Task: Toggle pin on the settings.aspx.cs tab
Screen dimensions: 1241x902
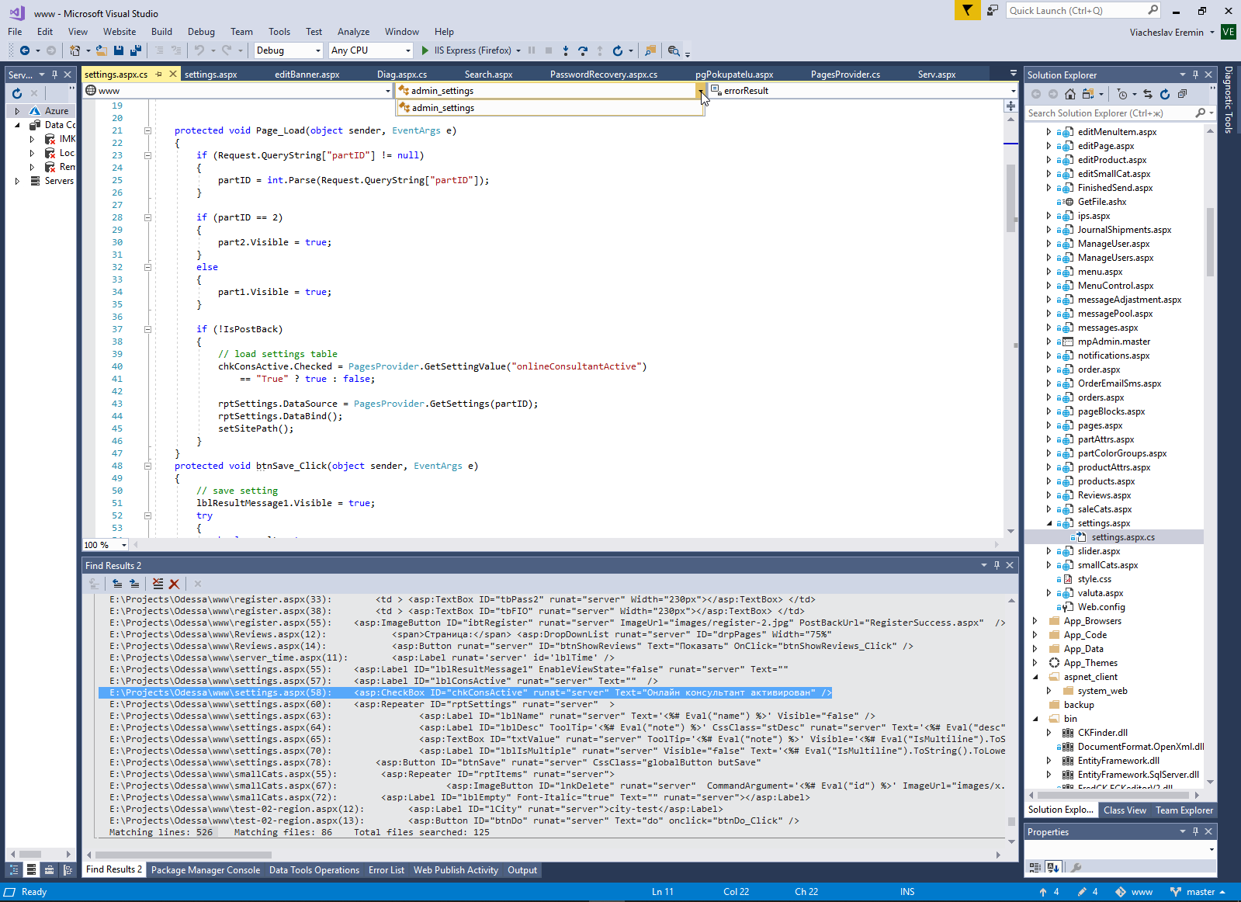Action: [159, 75]
